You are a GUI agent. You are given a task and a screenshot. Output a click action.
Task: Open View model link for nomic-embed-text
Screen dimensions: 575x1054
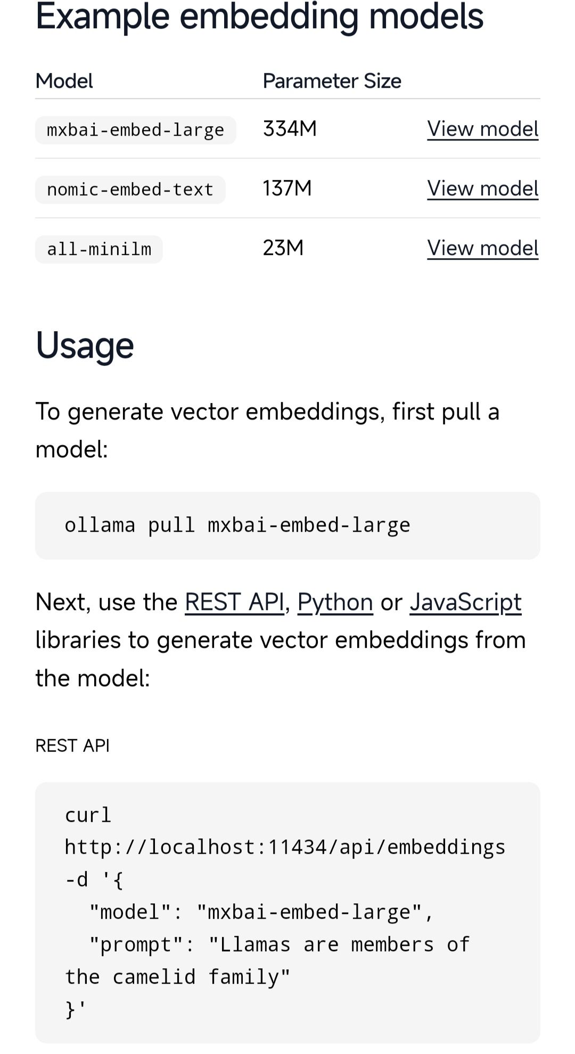pos(482,189)
